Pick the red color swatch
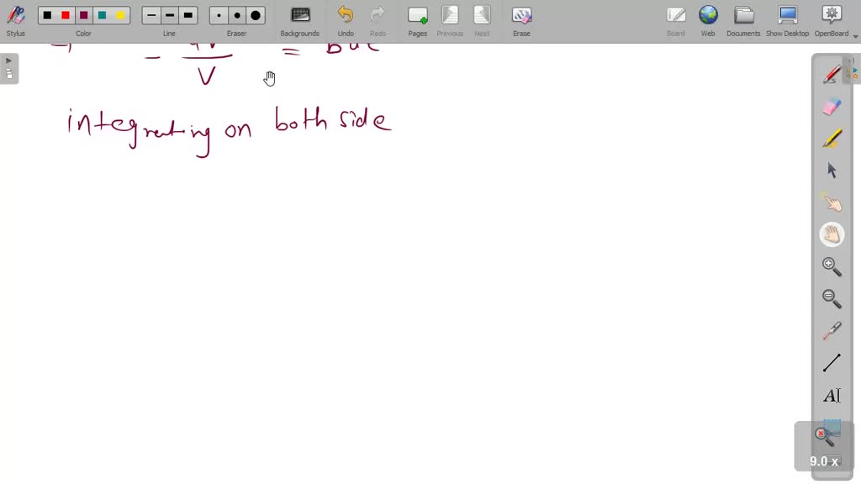Viewport: 861px width, 484px height. (66, 15)
